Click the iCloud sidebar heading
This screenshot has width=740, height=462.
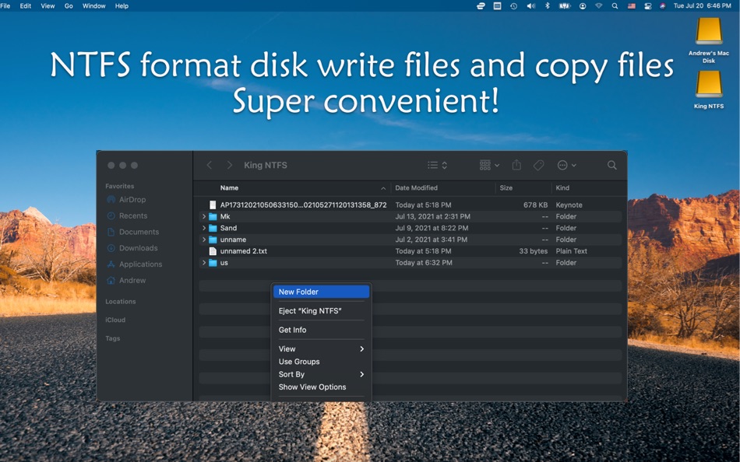click(x=115, y=320)
